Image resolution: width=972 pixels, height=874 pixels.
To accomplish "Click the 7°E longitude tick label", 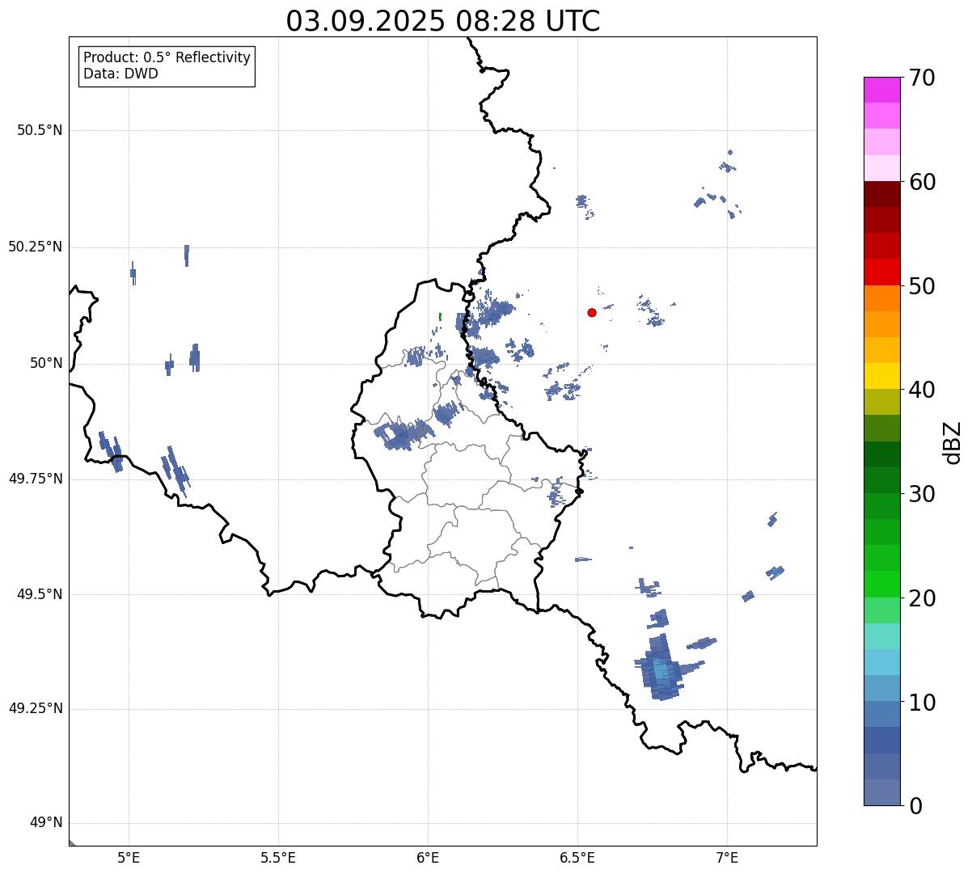I will point(728,856).
